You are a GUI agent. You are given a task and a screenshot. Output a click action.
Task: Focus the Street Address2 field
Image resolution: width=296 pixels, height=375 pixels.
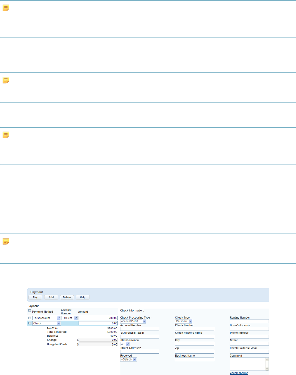pyautogui.click(x=139, y=352)
